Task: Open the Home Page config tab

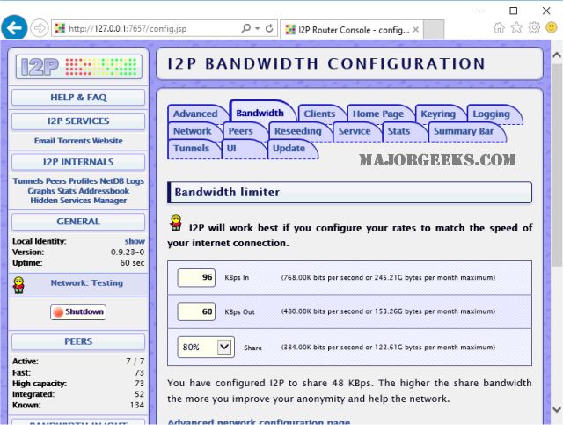Action: 378,114
